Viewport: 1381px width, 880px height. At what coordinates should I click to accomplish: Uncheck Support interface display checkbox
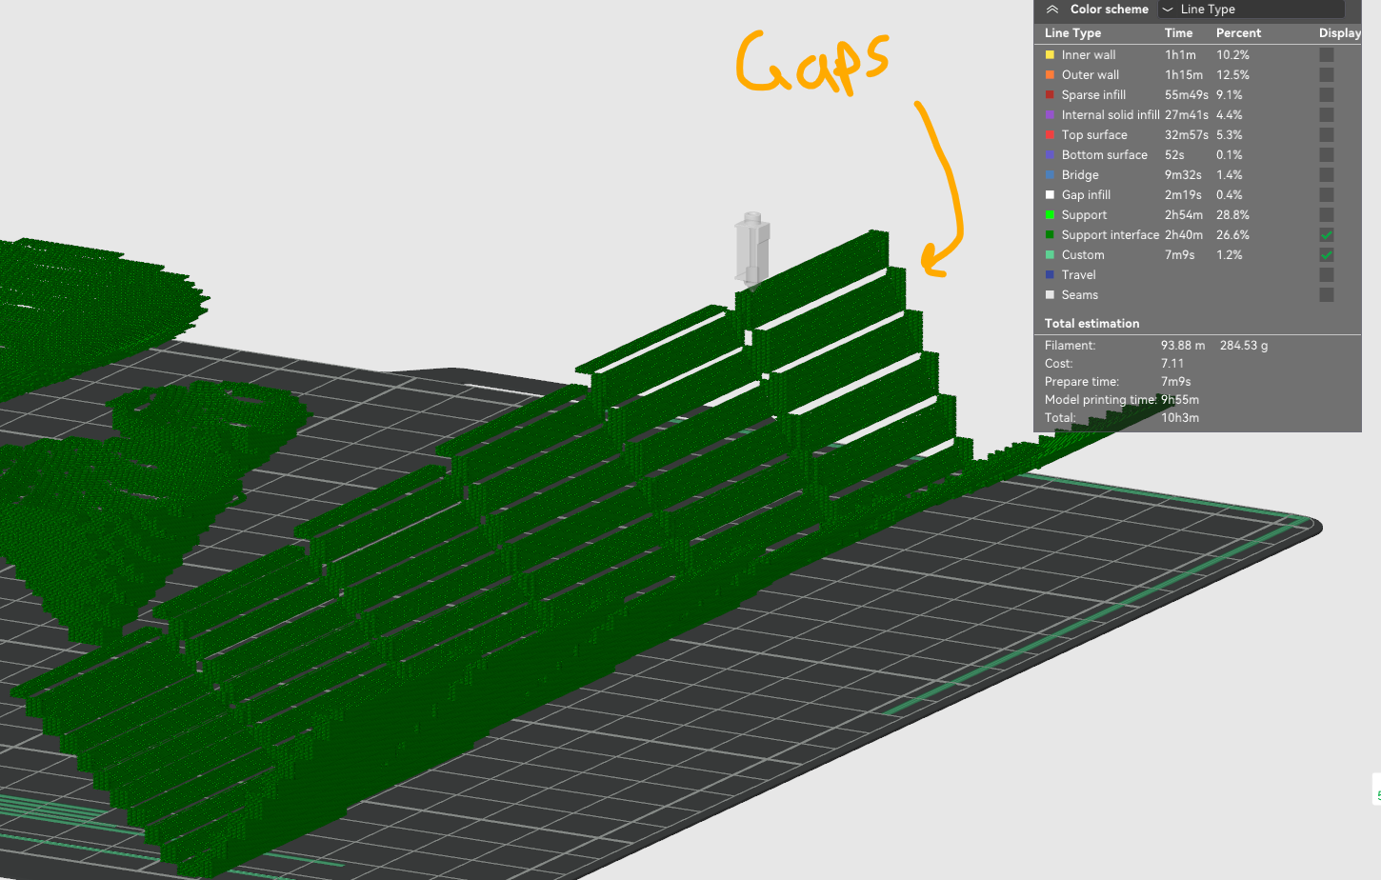pyautogui.click(x=1327, y=235)
